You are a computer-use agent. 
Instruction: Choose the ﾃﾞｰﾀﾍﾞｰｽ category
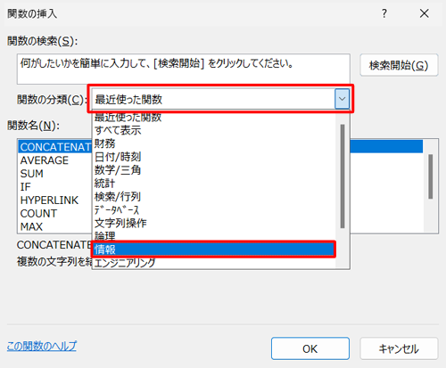pyautogui.click(x=213, y=210)
